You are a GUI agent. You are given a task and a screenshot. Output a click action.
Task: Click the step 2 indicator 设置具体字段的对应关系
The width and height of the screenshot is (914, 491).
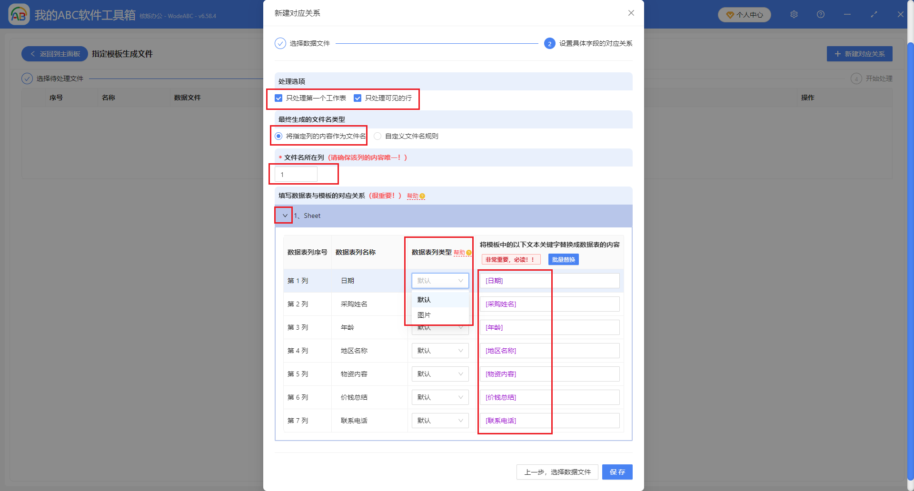click(x=550, y=43)
